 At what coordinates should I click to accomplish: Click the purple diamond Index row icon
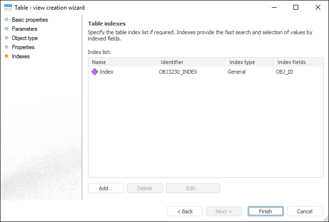tap(95, 72)
